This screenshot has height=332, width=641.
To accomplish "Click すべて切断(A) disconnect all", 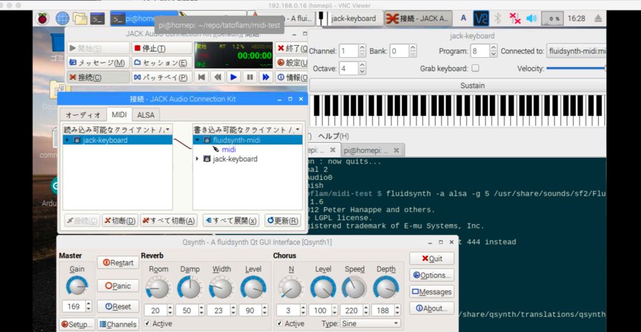I will coord(169,221).
